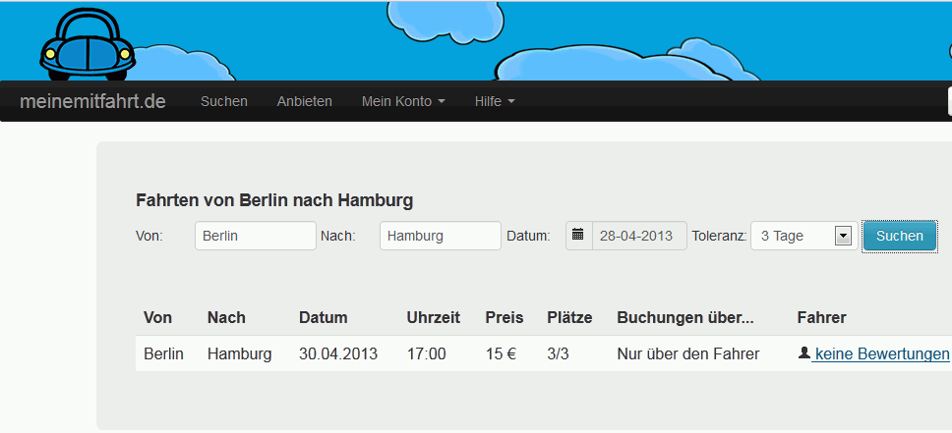Click the blue car logo
The width and height of the screenshot is (952, 433).
tap(87, 45)
